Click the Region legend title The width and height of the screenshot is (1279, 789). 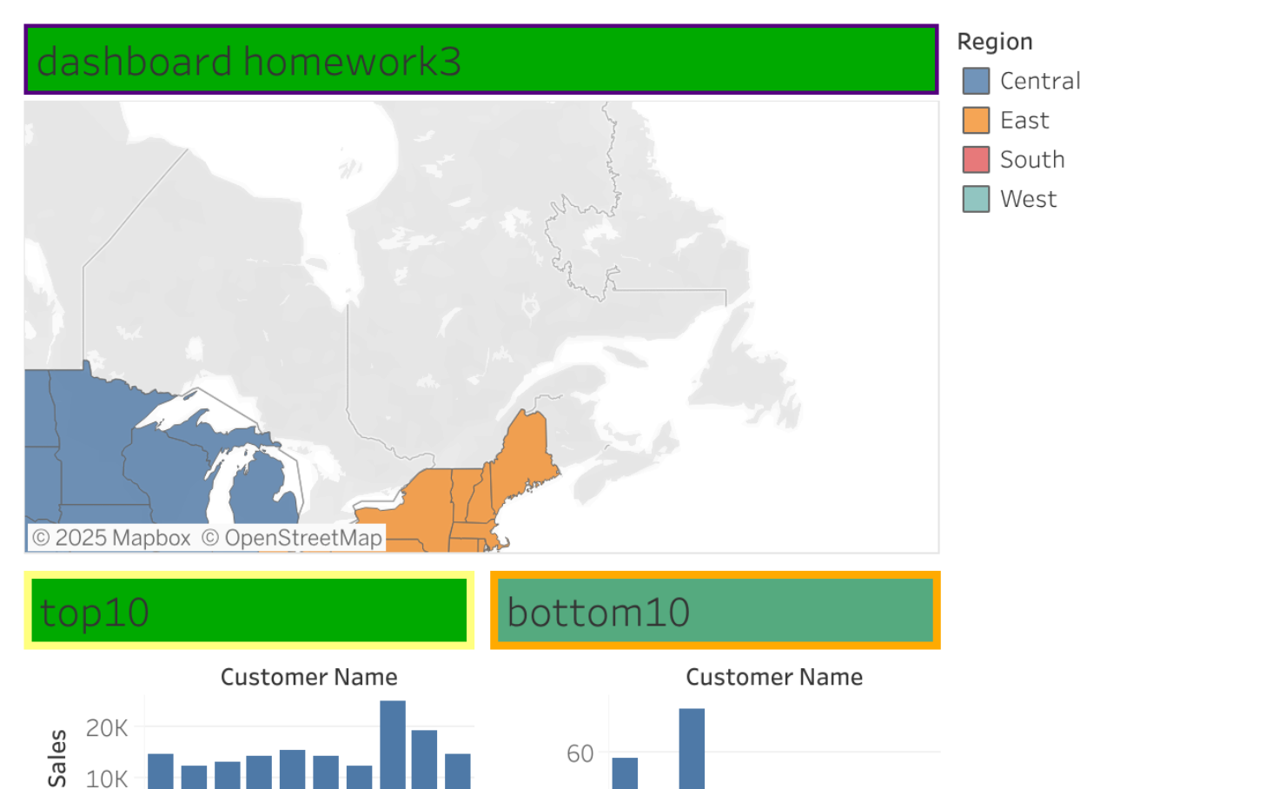(994, 41)
